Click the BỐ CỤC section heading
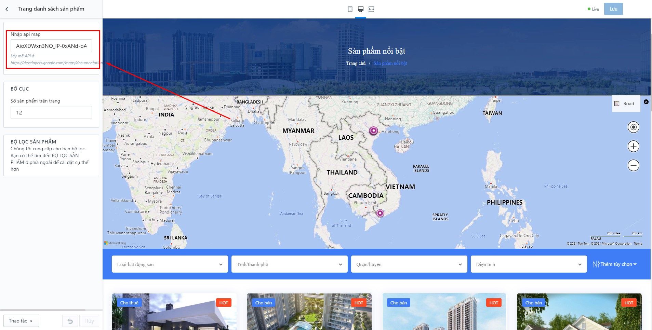Viewport: 652px width, 330px height. click(x=19, y=89)
